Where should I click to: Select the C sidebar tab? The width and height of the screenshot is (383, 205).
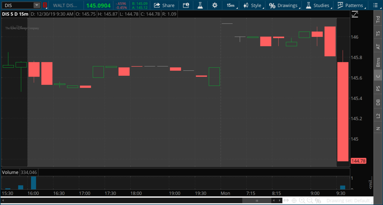pyautogui.click(x=378, y=76)
